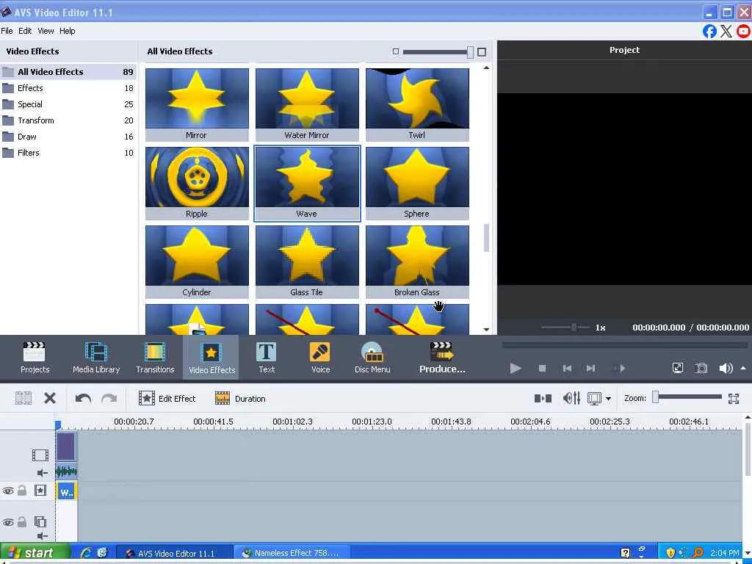
Task: Click the Produce button
Action: pyautogui.click(x=441, y=358)
